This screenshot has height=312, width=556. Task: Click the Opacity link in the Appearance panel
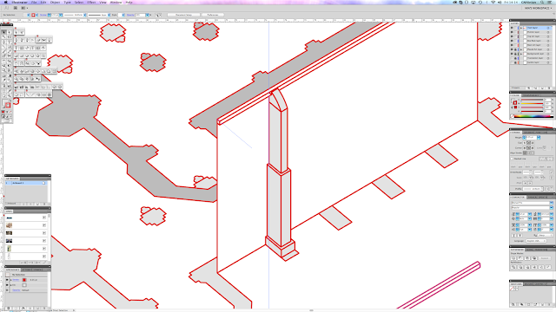point(17,290)
